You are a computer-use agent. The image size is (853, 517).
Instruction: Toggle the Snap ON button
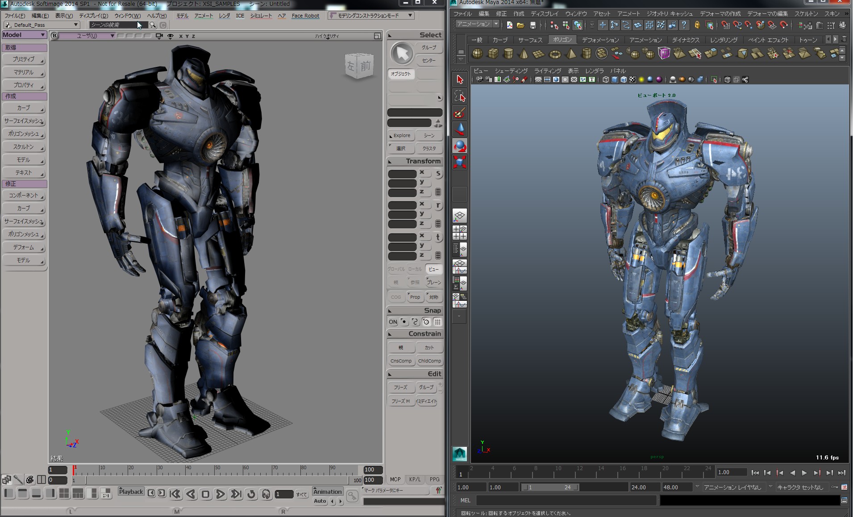[393, 322]
